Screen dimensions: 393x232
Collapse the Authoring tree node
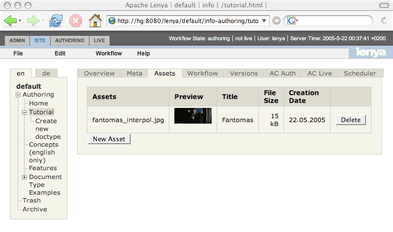pyautogui.click(x=18, y=95)
